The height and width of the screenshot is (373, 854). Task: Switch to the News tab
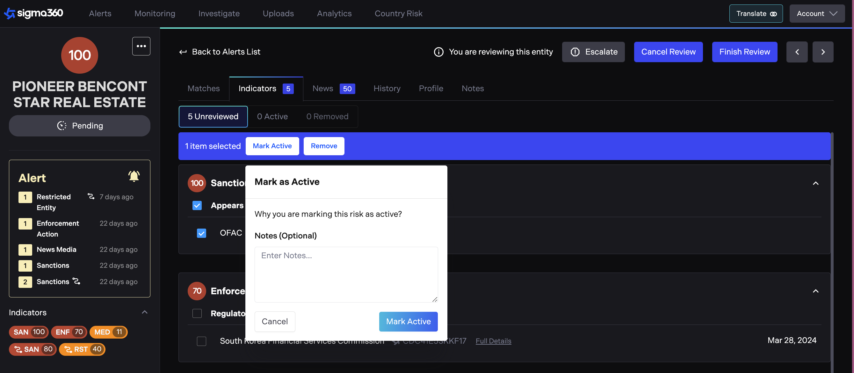[323, 89]
